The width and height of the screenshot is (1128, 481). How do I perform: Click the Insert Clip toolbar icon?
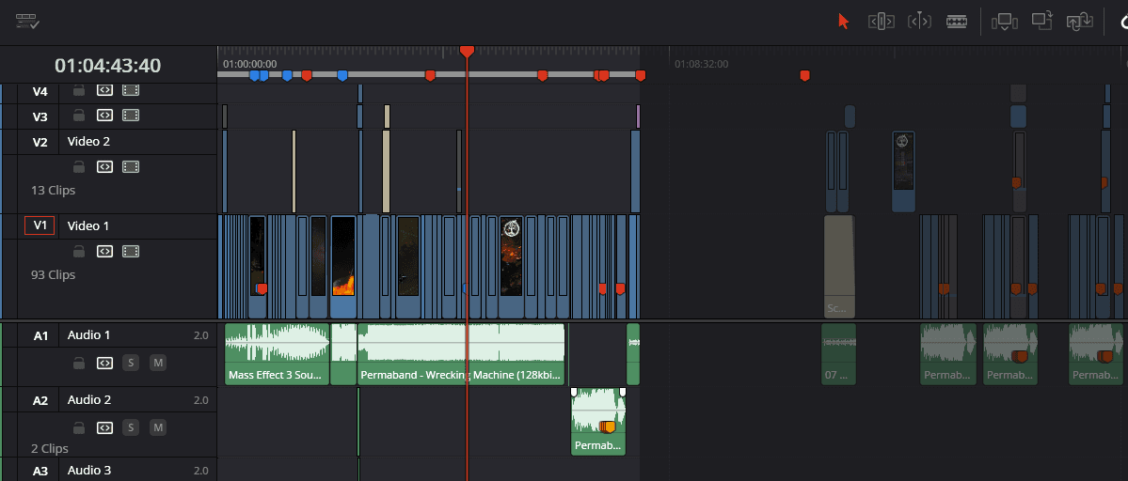1005,21
